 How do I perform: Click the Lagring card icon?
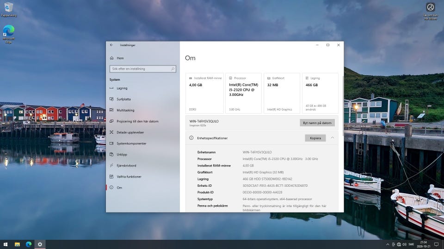point(307,78)
